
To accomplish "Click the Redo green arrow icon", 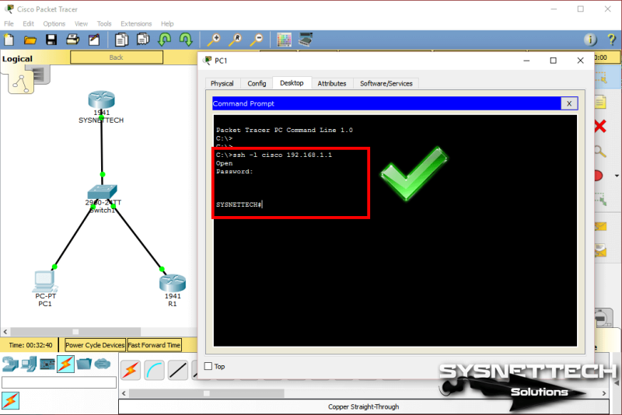I will pos(186,39).
